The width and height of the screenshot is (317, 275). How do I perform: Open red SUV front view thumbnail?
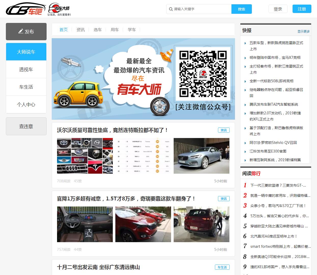pos(143,224)
